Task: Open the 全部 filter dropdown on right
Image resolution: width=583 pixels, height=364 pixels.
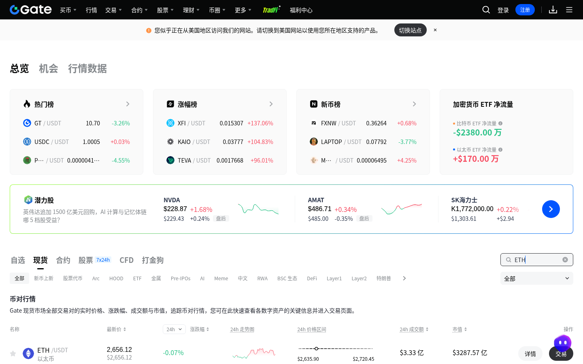Action: 537,278
